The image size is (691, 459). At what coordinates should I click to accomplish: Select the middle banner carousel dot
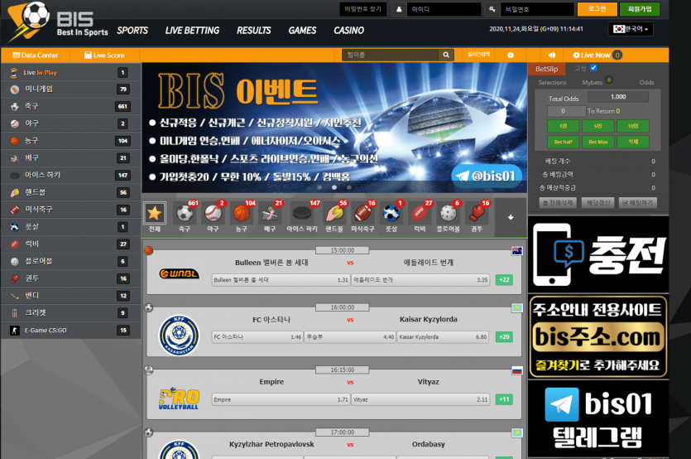coord(334,187)
